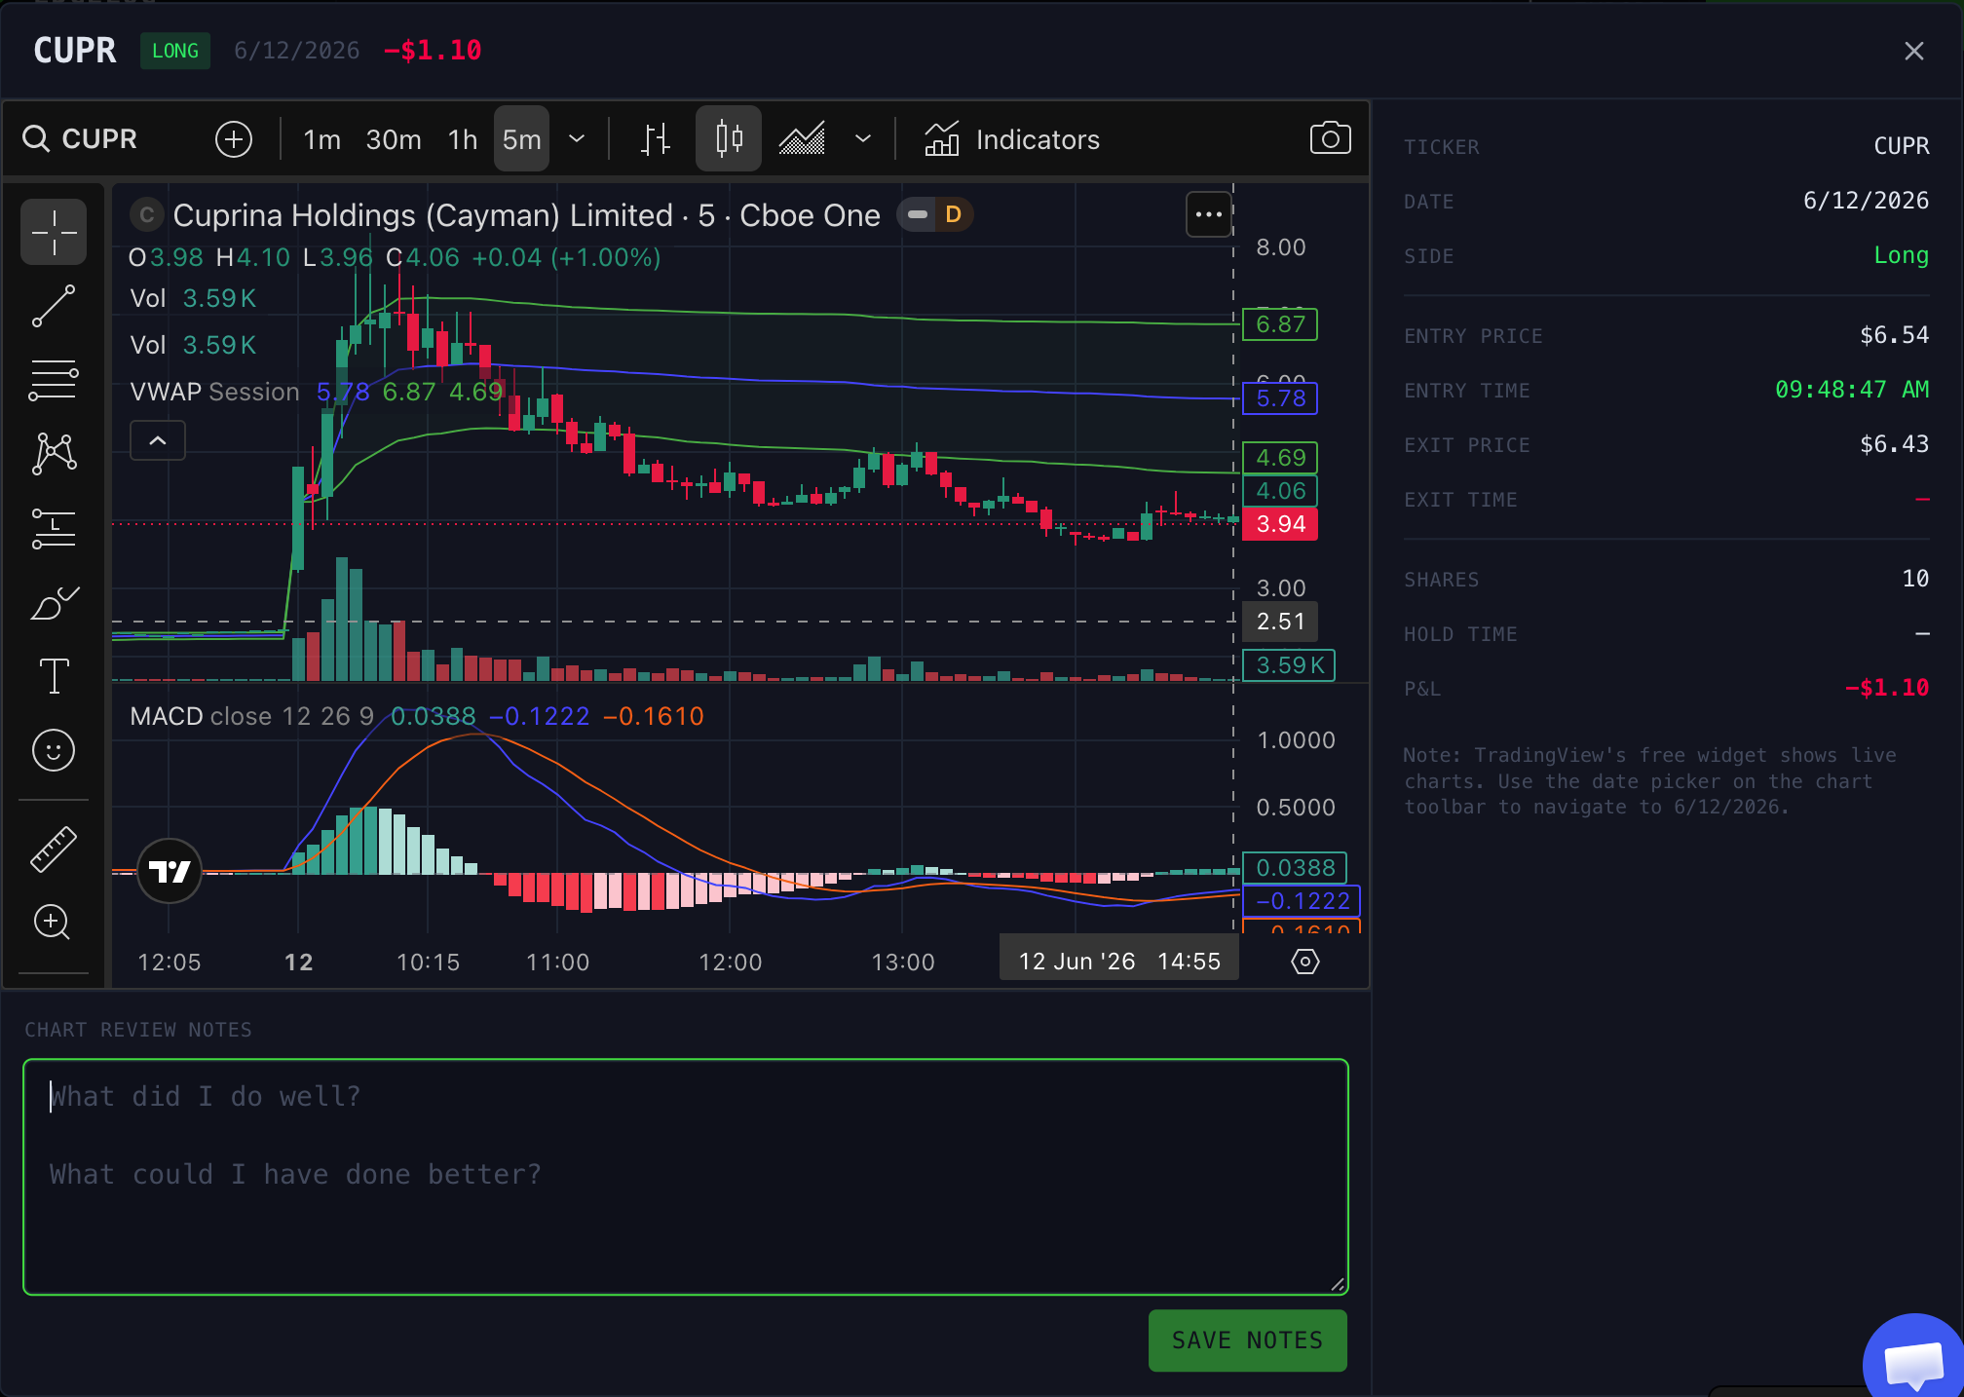The height and width of the screenshot is (1397, 1964).
Task: Click the 11:00 time axis label
Action: pyautogui.click(x=558, y=963)
